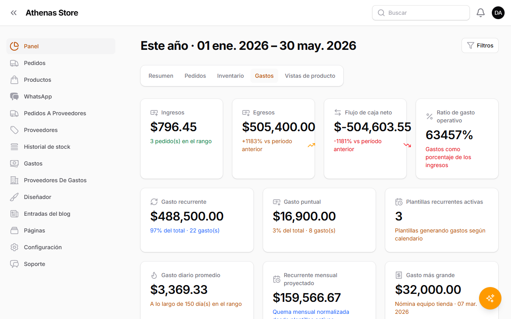Screen dimensions: 511x319
Task: Click the Gasto recurrente refresh icon
Action: click(x=154, y=202)
